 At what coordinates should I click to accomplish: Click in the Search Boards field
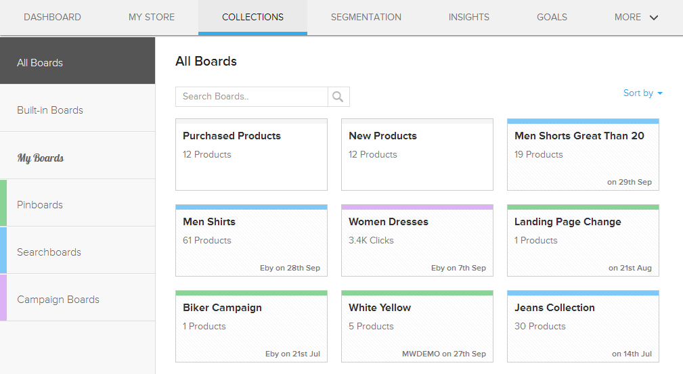(251, 97)
